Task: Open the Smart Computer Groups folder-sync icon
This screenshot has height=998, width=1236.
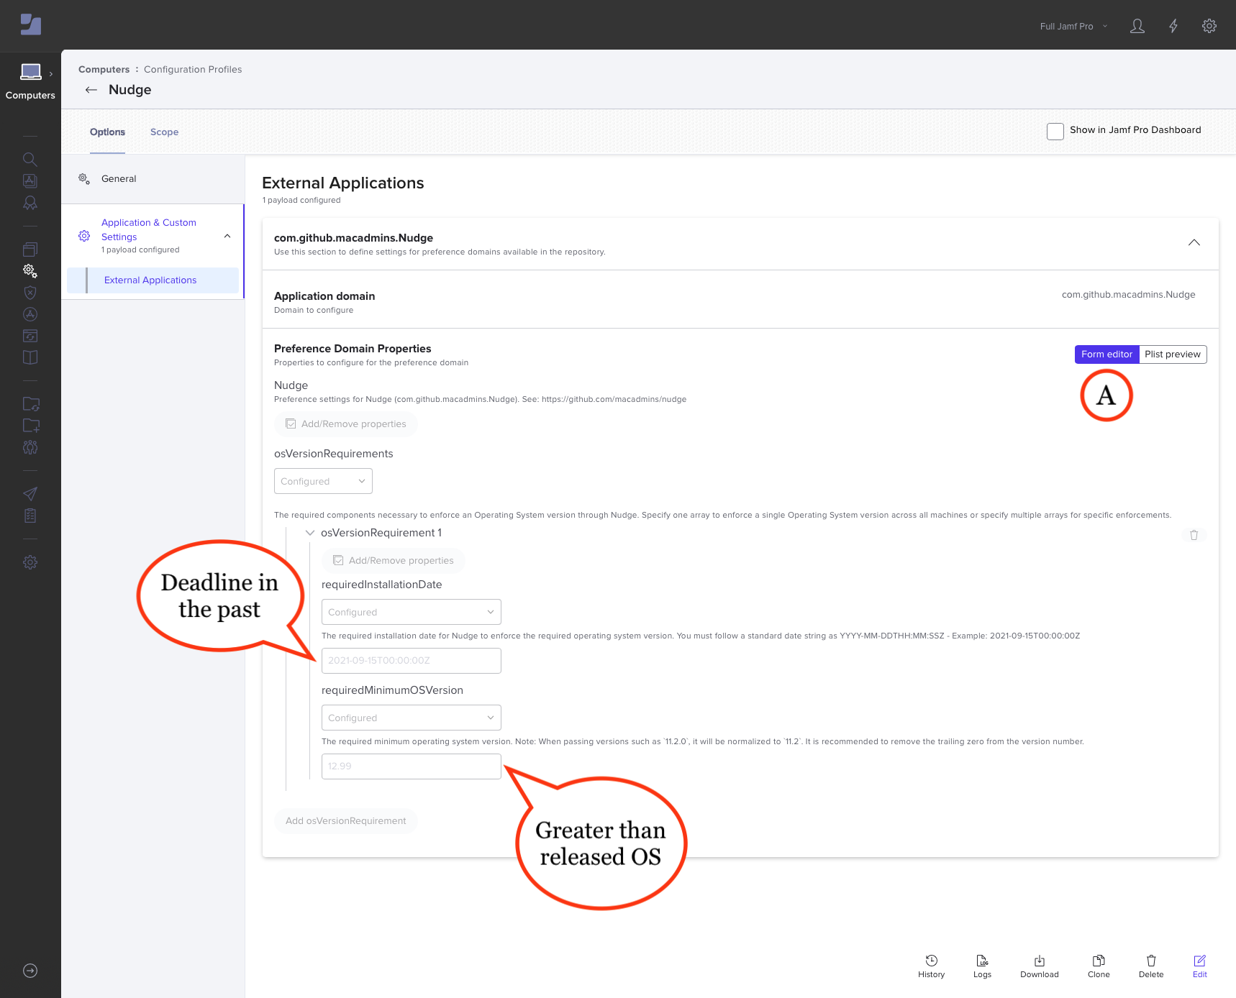Action: (30, 404)
